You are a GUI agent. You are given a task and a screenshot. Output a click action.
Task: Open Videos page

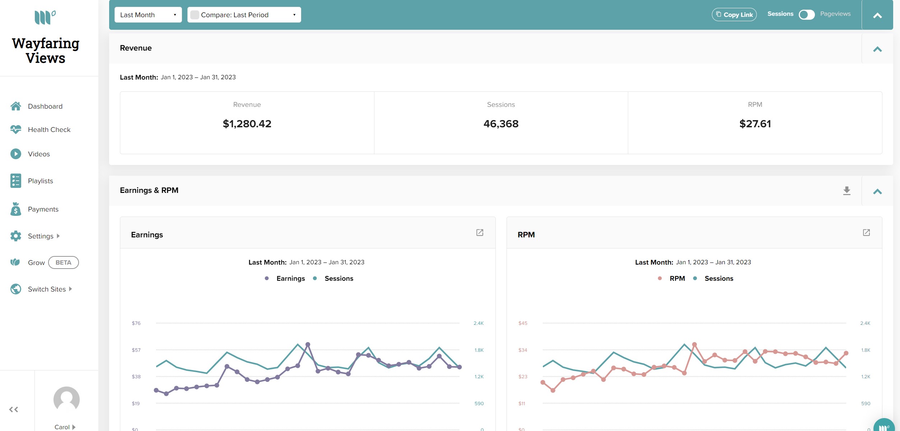pyautogui.click(x=39, y=154)
